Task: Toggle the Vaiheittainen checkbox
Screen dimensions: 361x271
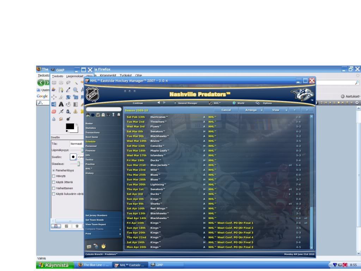Action: tap(54, 188)
